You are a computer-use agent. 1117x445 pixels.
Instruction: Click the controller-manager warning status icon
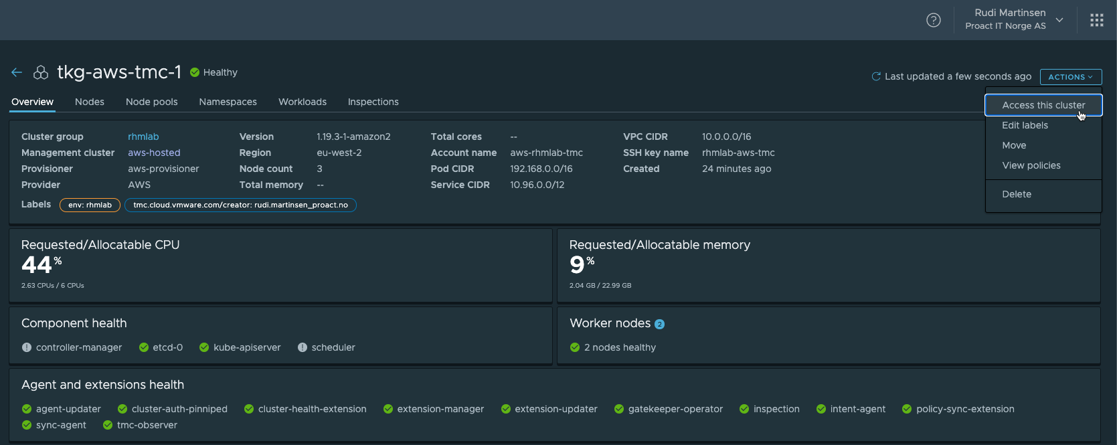coord(27,347)
